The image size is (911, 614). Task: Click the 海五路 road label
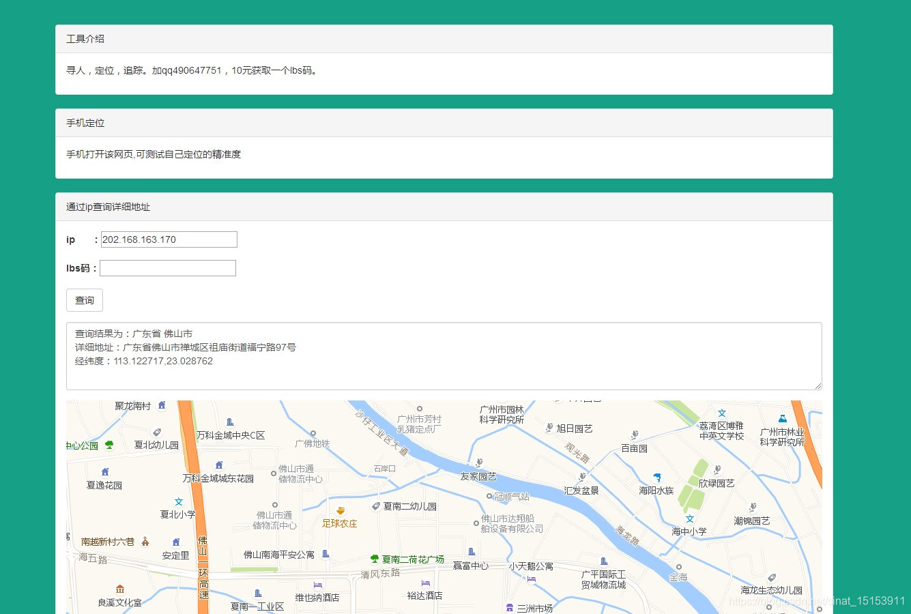pos(93,558)
